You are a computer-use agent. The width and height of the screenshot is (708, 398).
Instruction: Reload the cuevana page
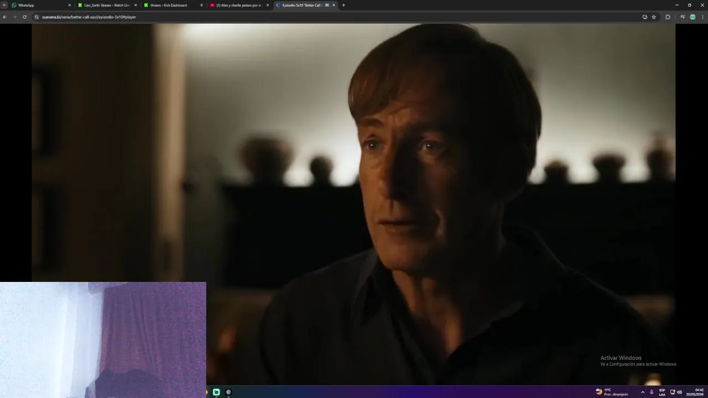click(x=24, y=17)
